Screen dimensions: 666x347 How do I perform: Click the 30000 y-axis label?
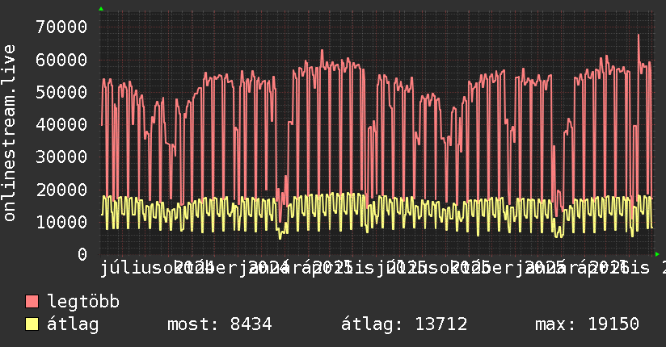(61, 157)
